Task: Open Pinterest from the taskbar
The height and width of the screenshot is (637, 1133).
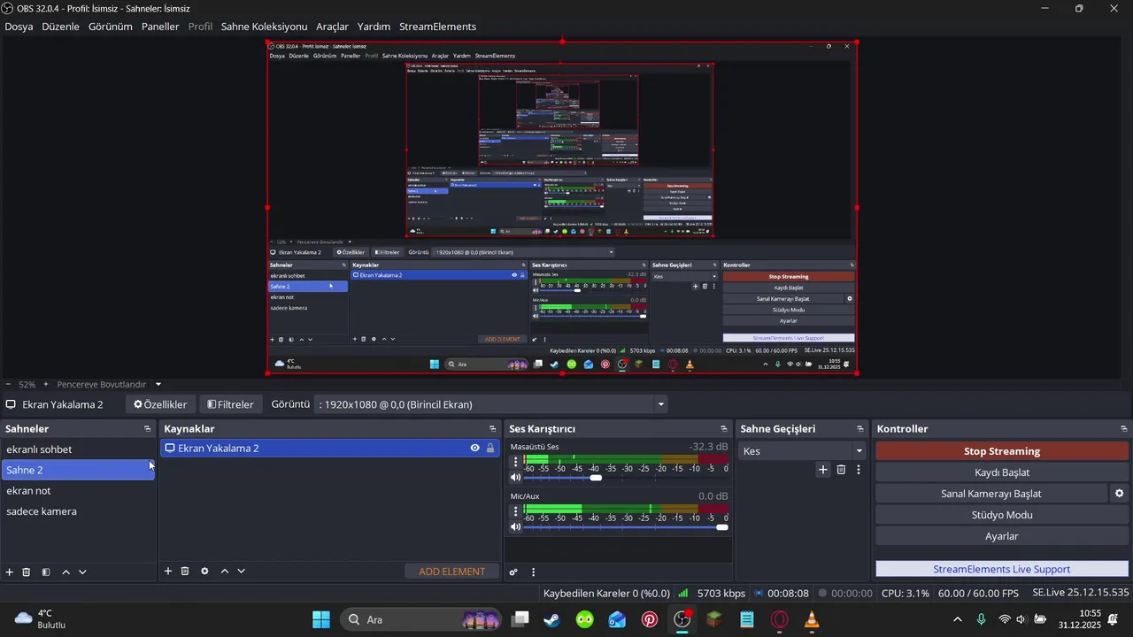Action: (x=650, y=619)
